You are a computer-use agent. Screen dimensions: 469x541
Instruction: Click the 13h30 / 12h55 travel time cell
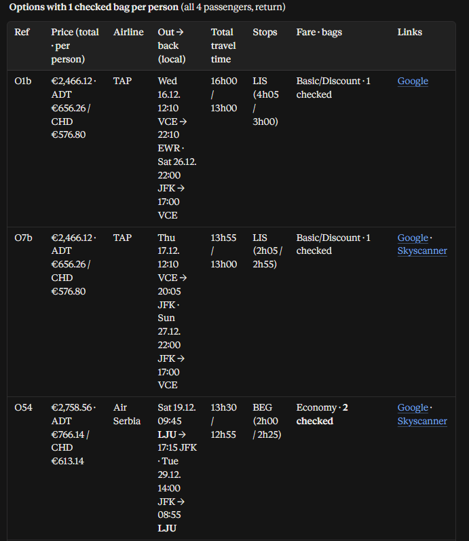(x=223, y=421)
